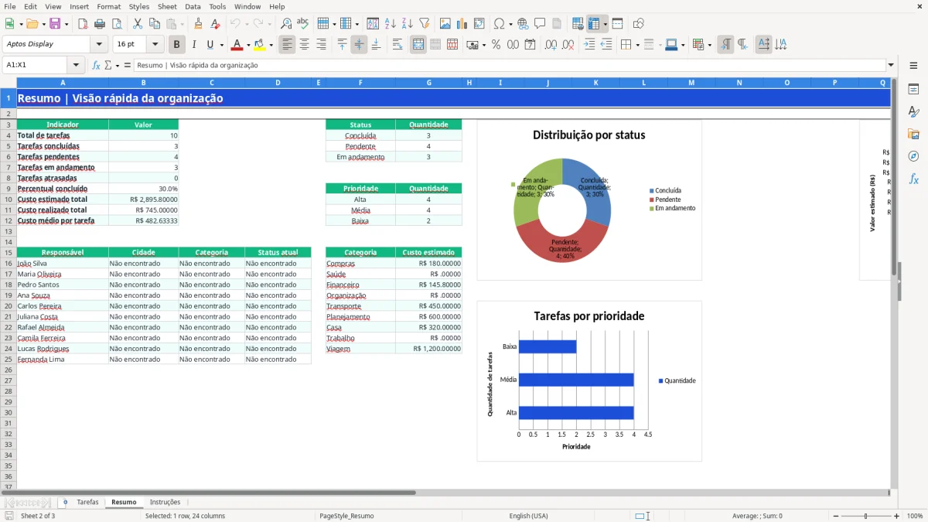This screenshot has height=522, width=928.
Task: Click the Distribuição por status chart
Action: tap(589, 200)
